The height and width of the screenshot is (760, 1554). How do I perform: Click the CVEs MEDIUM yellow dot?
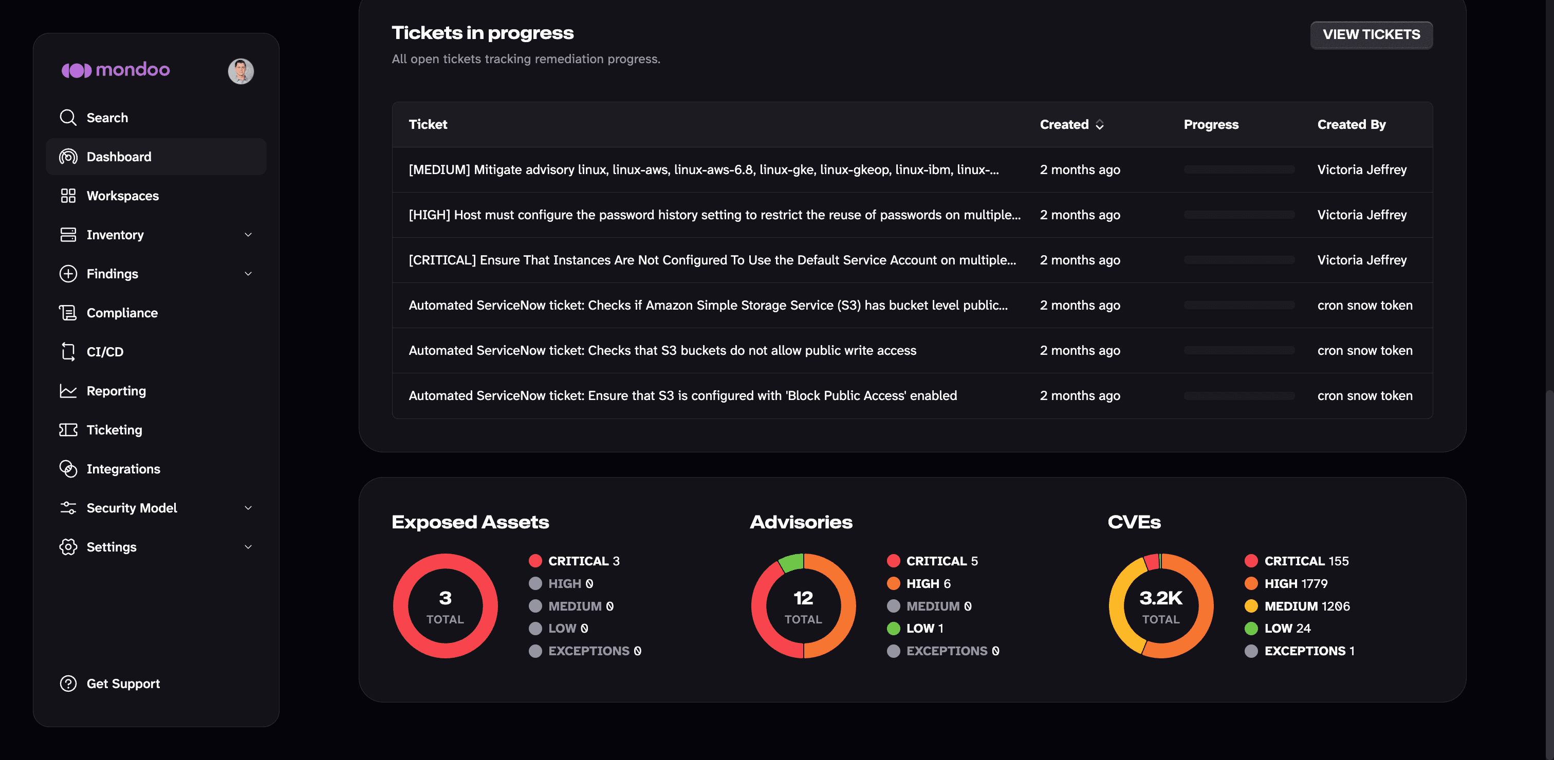coord(1251,606)
